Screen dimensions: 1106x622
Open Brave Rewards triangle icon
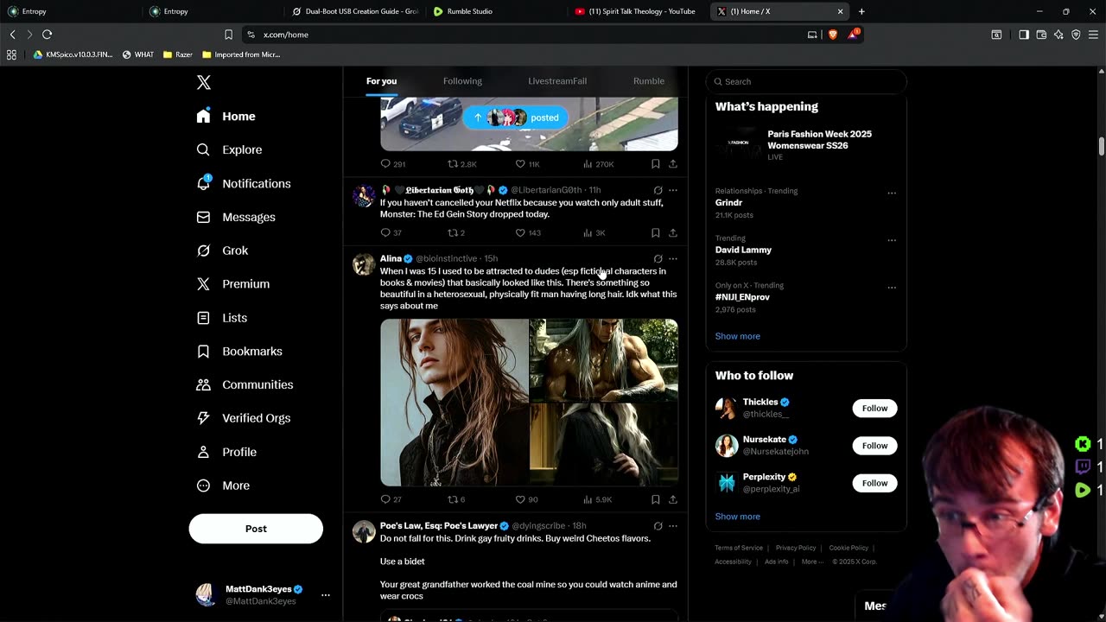854,35
